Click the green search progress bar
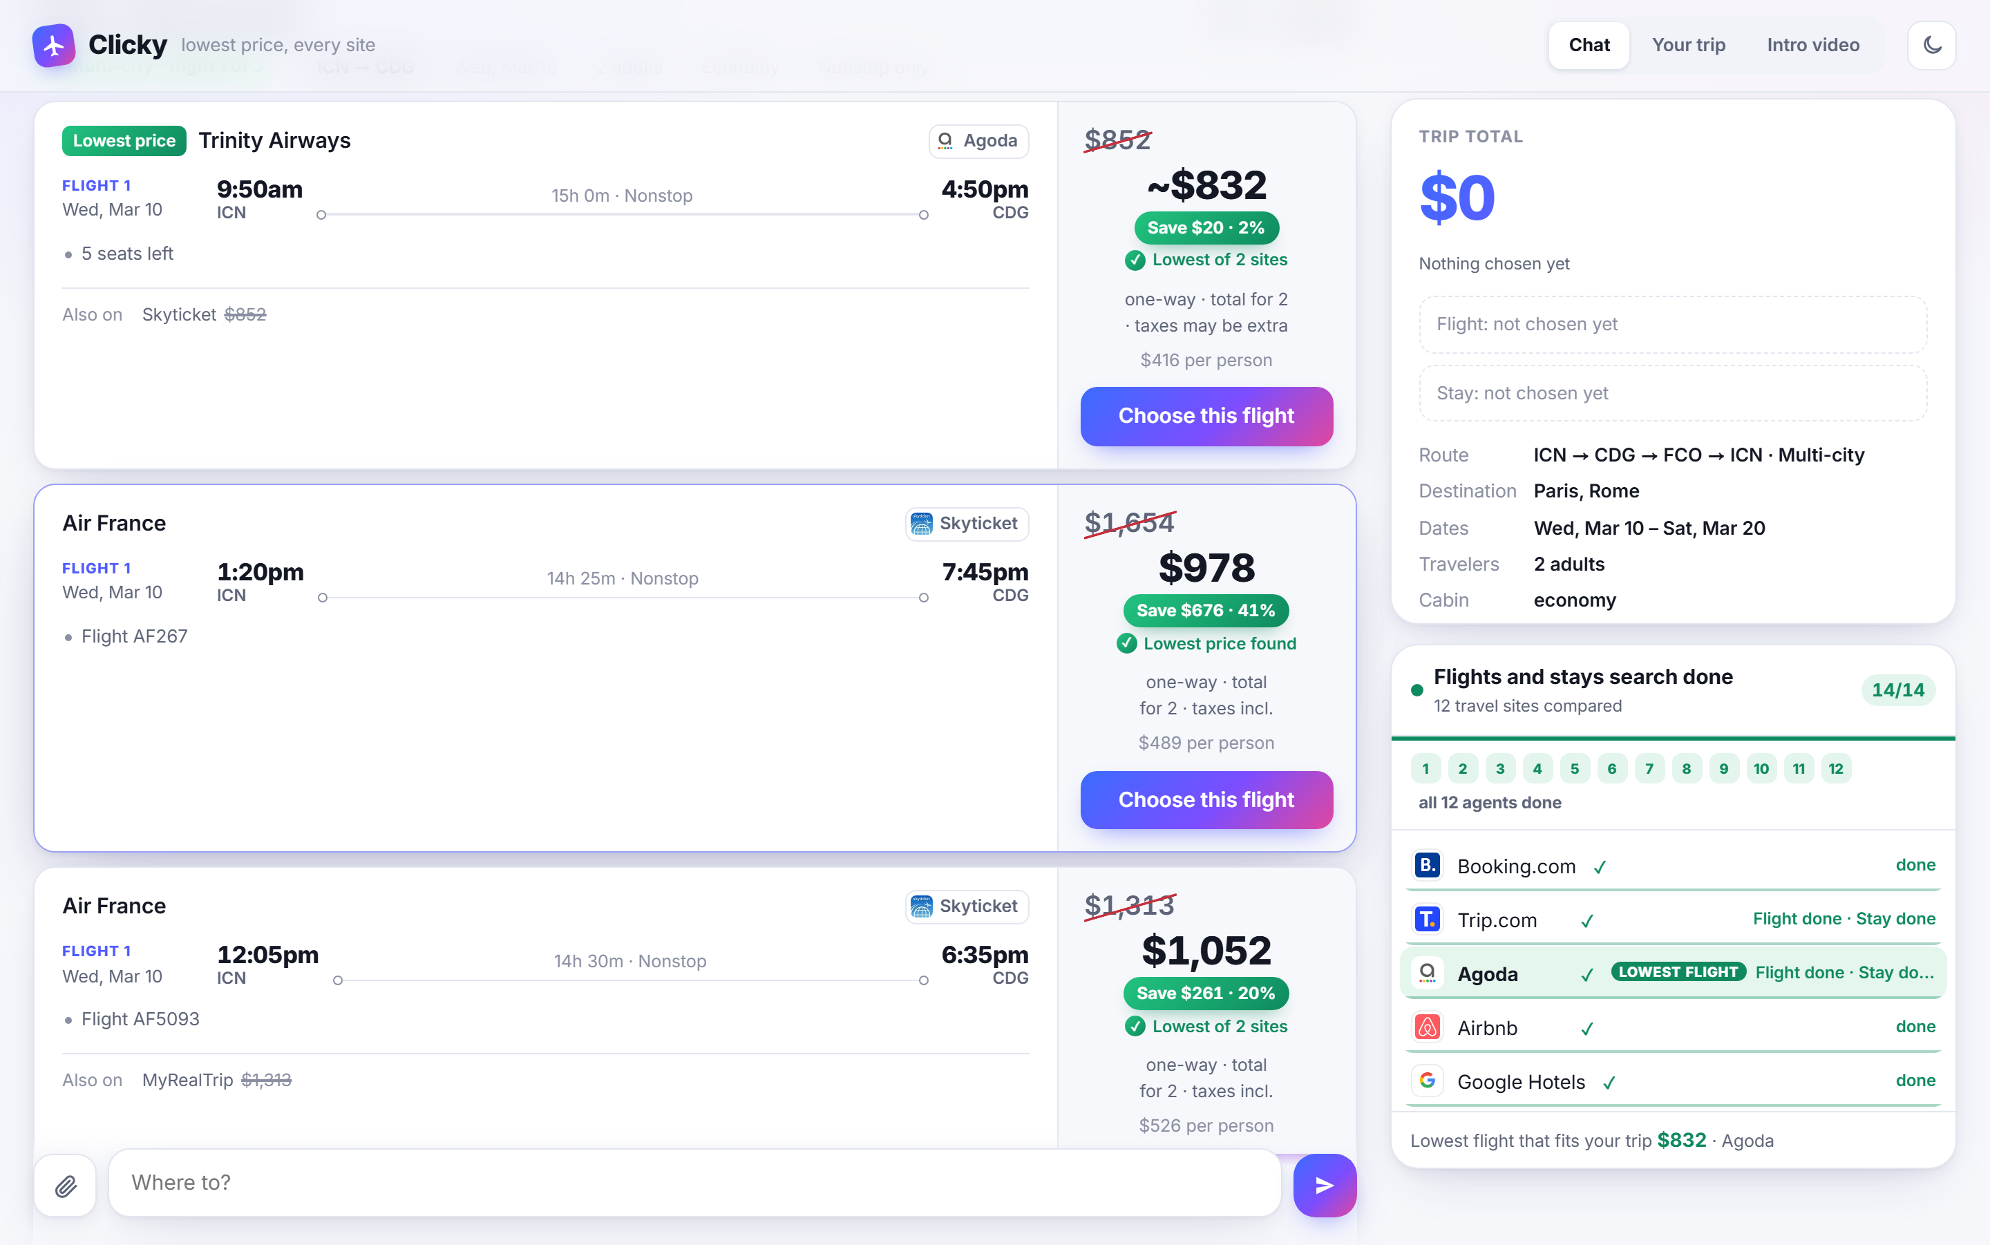 click(x=1672, y=739)
